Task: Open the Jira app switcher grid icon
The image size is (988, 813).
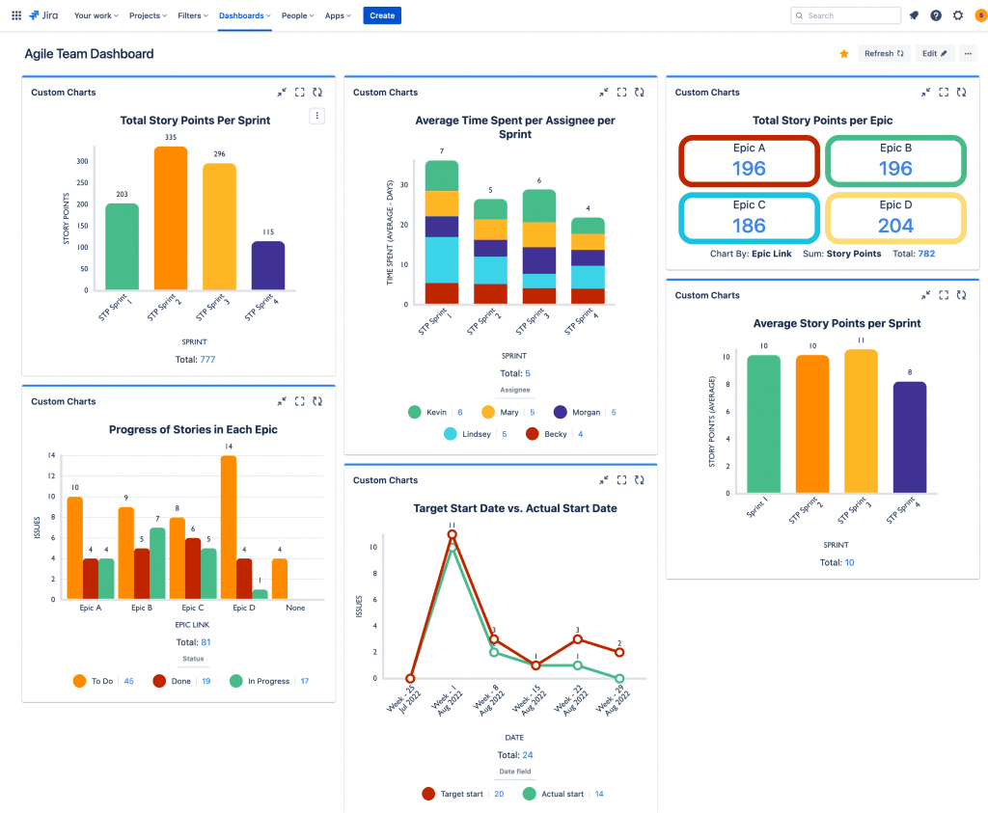Action: pos(16,15)
